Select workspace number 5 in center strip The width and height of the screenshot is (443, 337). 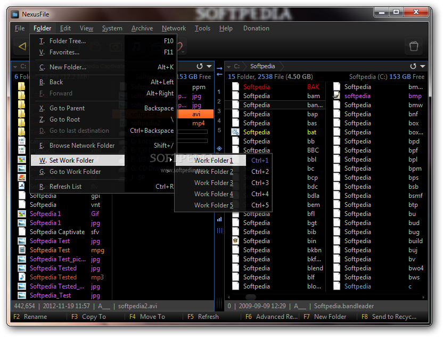click(219, 131)
